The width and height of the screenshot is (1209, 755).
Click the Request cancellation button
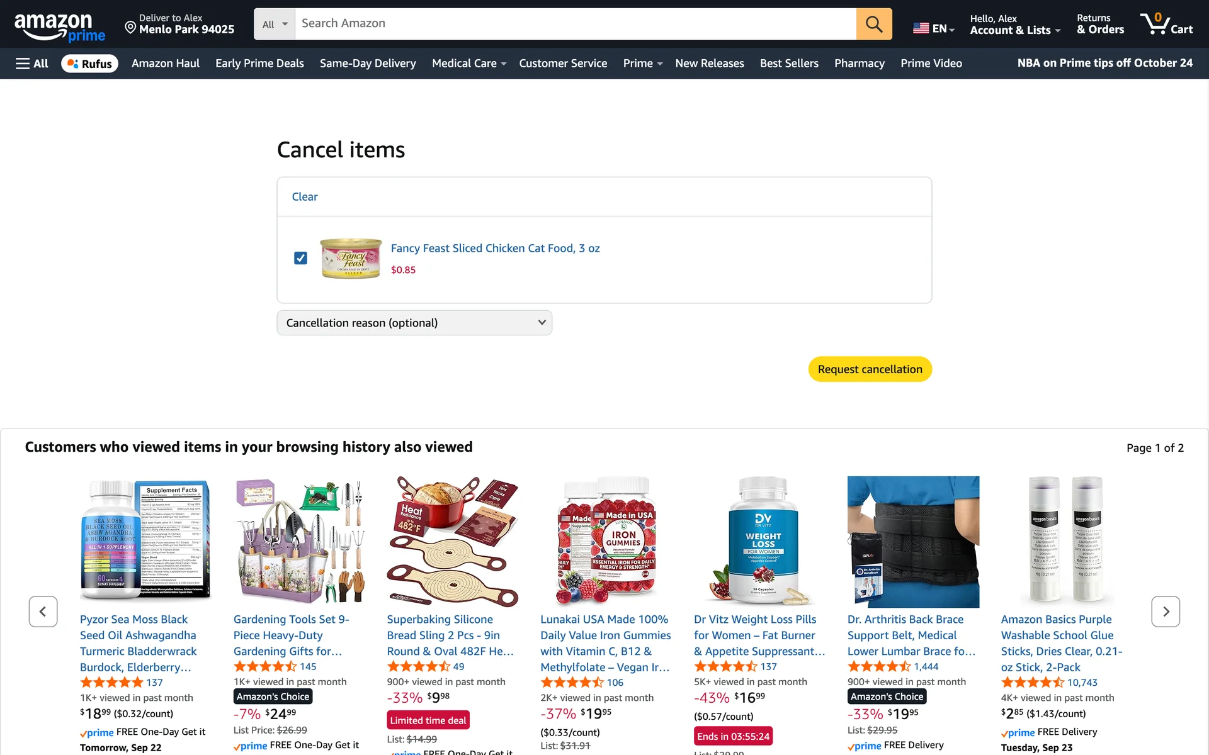pyautogui.click(x=870, y=369)
